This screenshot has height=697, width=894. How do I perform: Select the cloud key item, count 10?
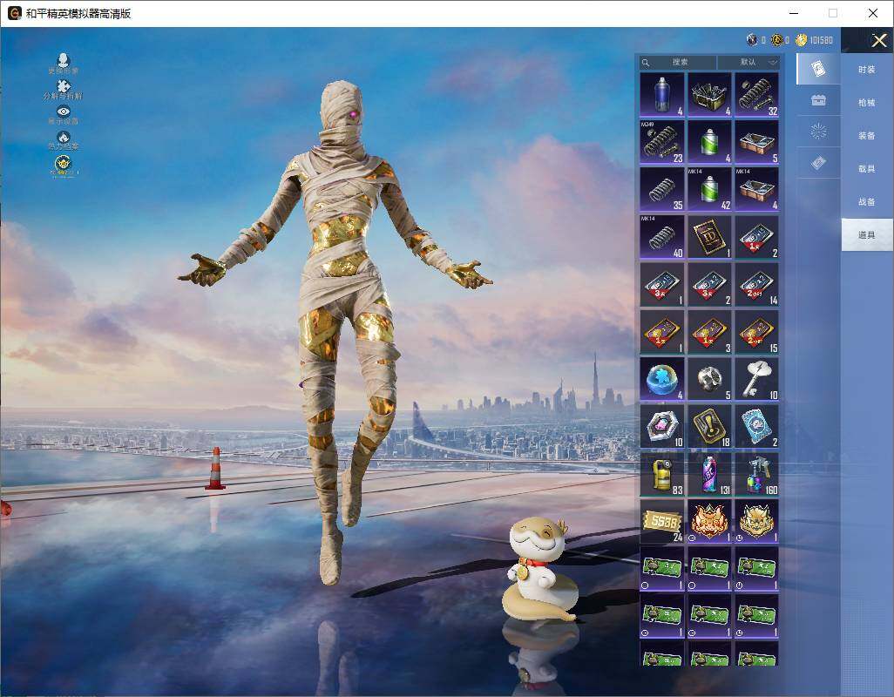(x=756, y=379)
